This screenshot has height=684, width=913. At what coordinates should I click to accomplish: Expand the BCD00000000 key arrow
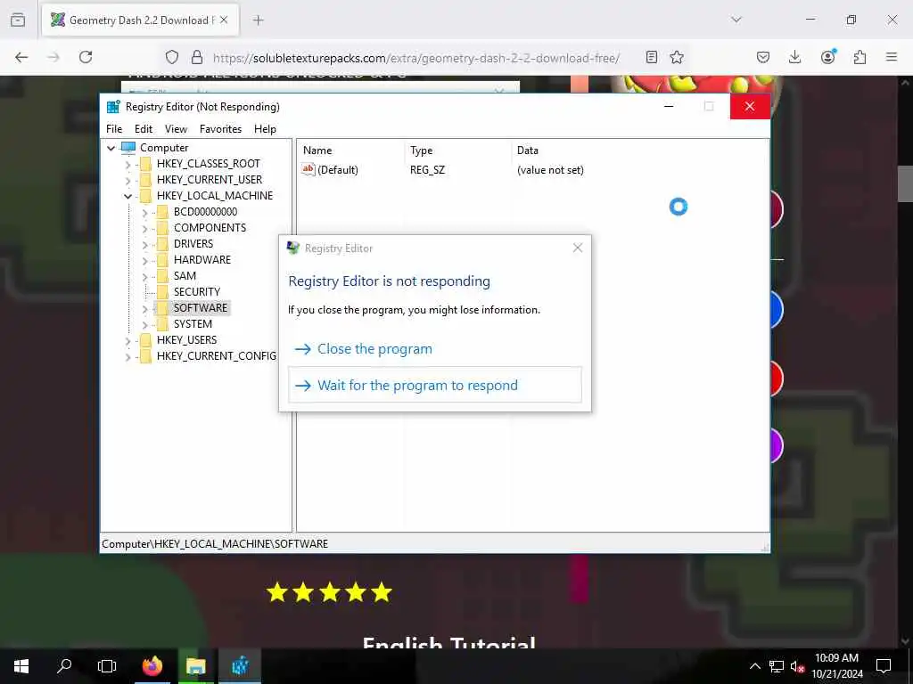tap(145, 212)
